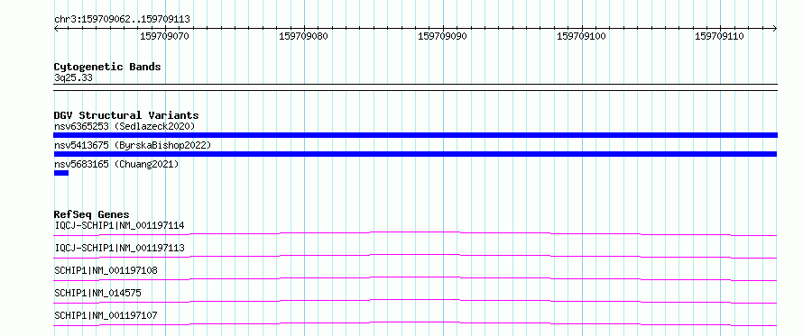Click nsv6365253 (Sedlazeck2020) label
Screen dimensions: 803x336
pos(125,126)
